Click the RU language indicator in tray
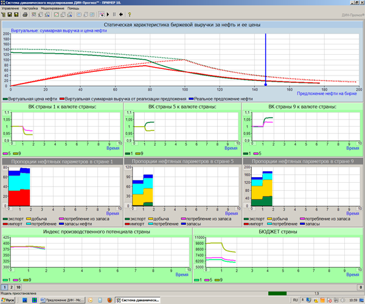 [x=296, y=300]
